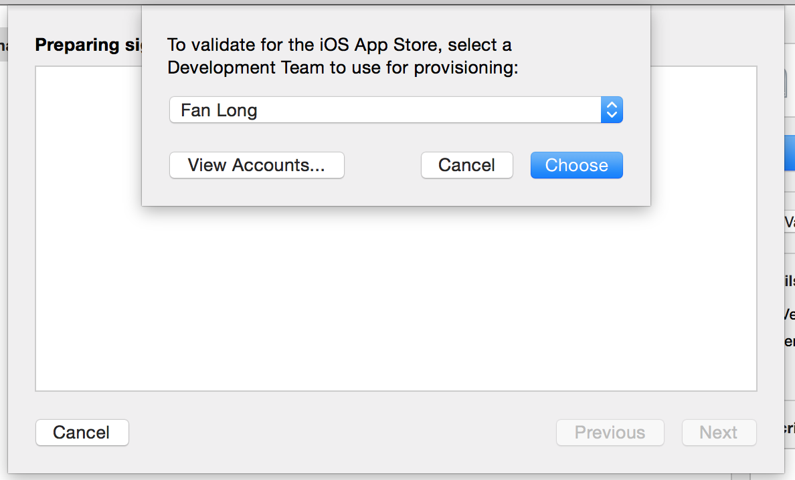Click the partially hidden control at top right edge

click(790, 84)
